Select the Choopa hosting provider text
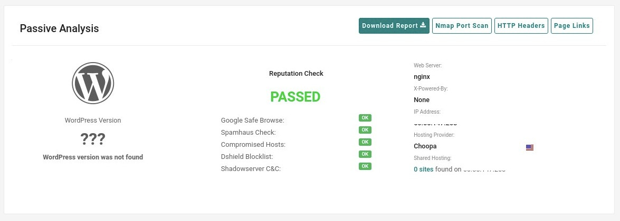The image size is (620, 221). 425,146
